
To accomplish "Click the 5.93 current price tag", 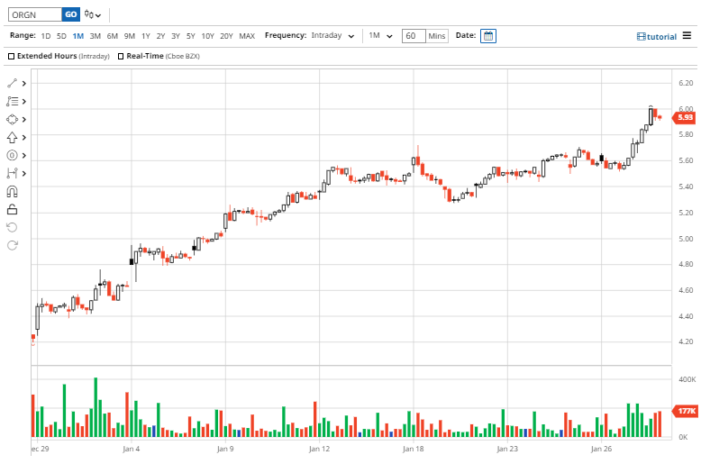I will point(684,117).
